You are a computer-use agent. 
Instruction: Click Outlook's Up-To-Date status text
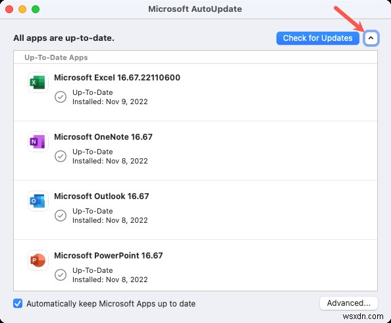tap(93, 211)
